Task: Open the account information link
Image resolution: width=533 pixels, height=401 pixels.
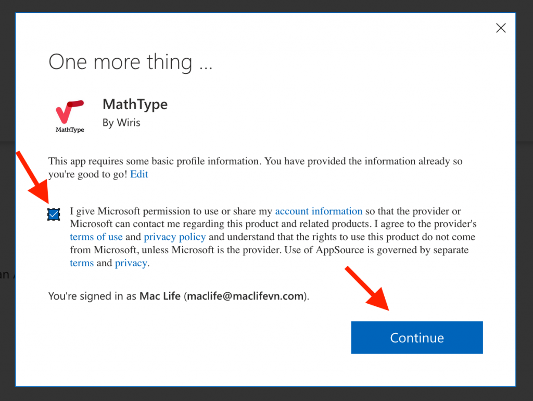Action: 319,211
